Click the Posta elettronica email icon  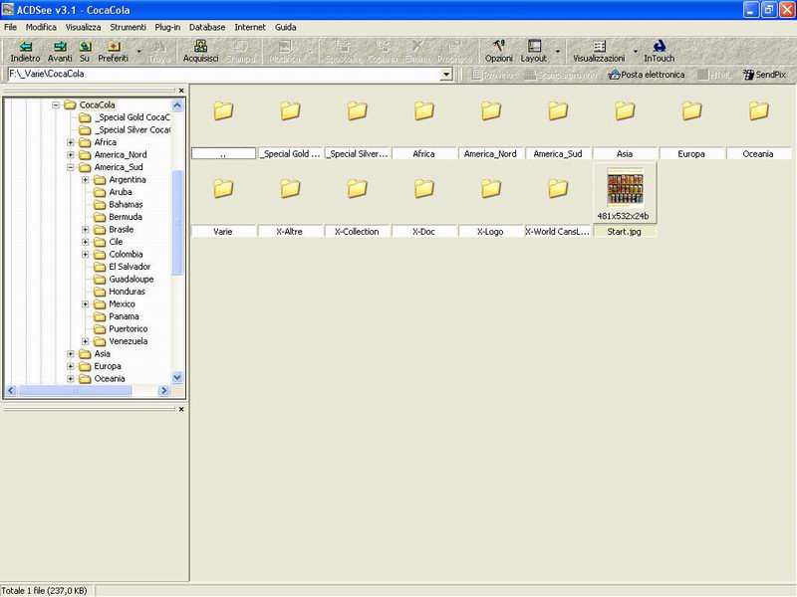point(614,75)
